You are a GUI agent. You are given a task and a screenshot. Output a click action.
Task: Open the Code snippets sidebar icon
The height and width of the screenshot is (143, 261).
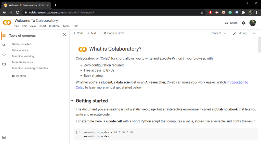(x=4, y=55)
